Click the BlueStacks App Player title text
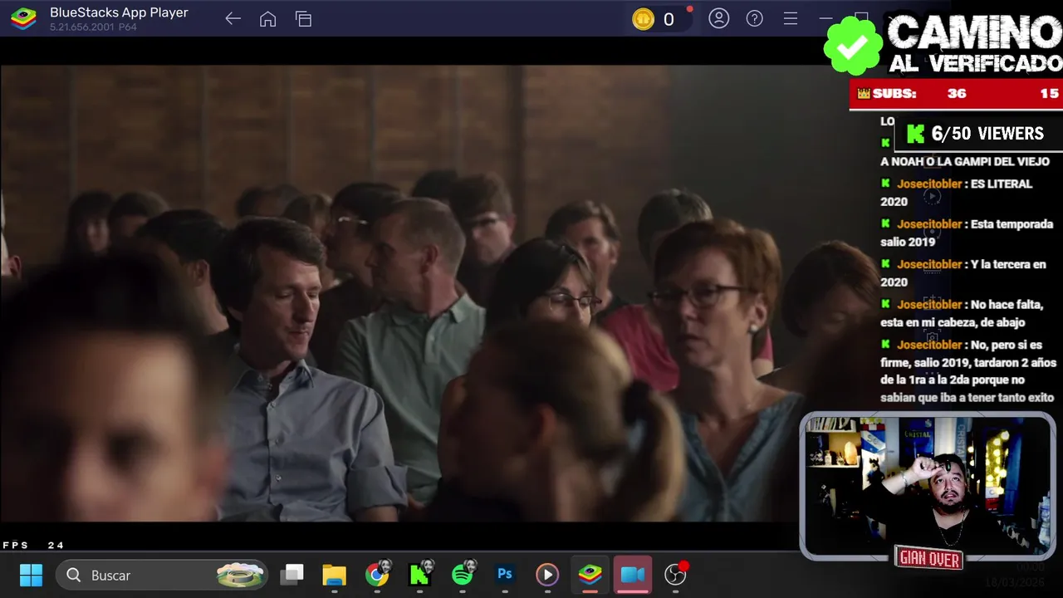The width and height of the screenshot is (1063, 598). [x=119, y=12]
